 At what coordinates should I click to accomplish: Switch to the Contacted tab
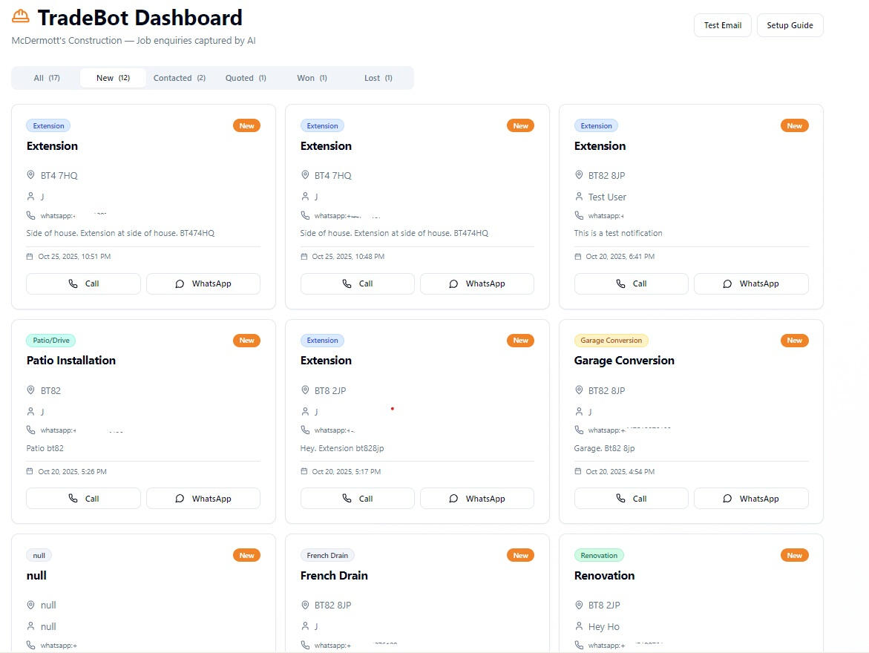click(179, 78)
